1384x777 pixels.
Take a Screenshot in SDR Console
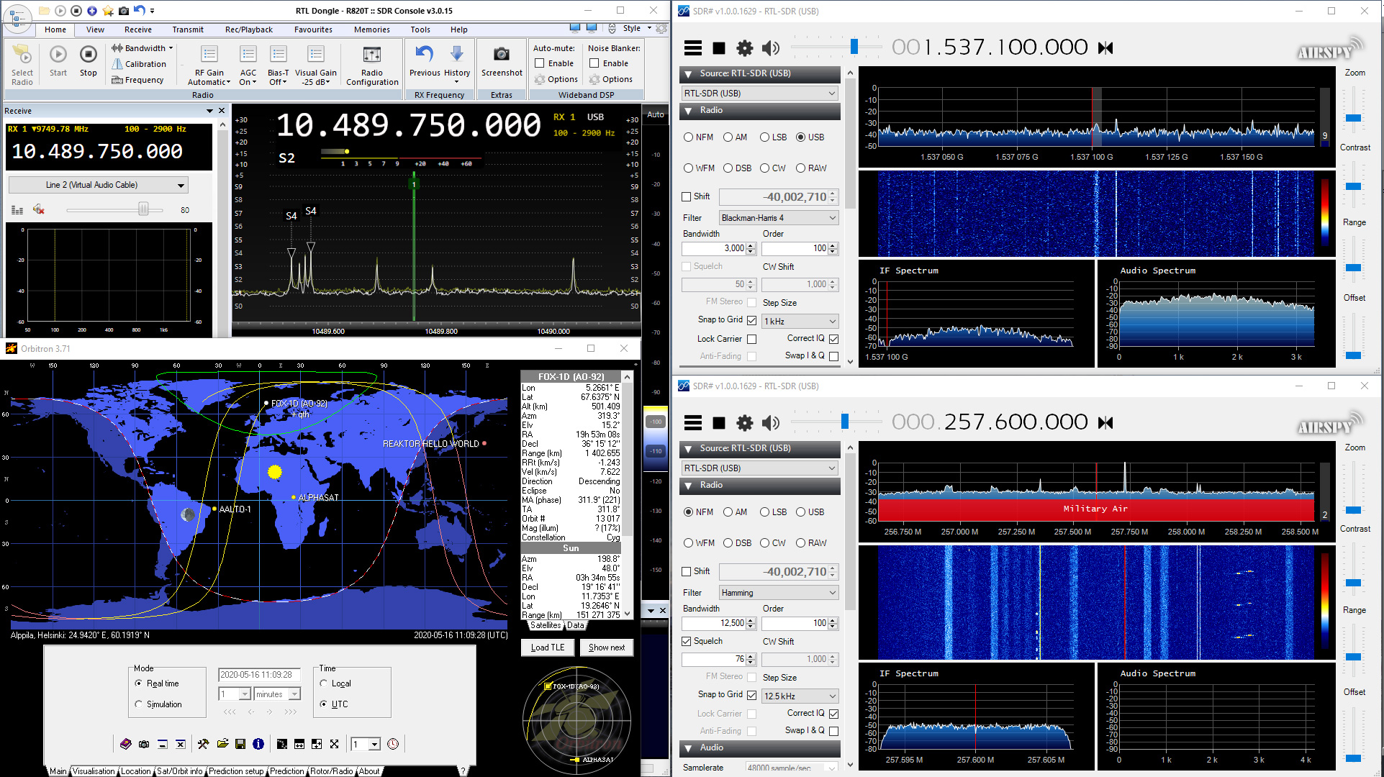[x=502, y=61]
